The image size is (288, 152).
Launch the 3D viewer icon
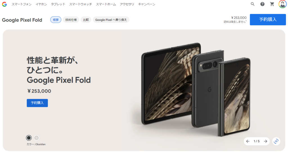pos(276,141)
